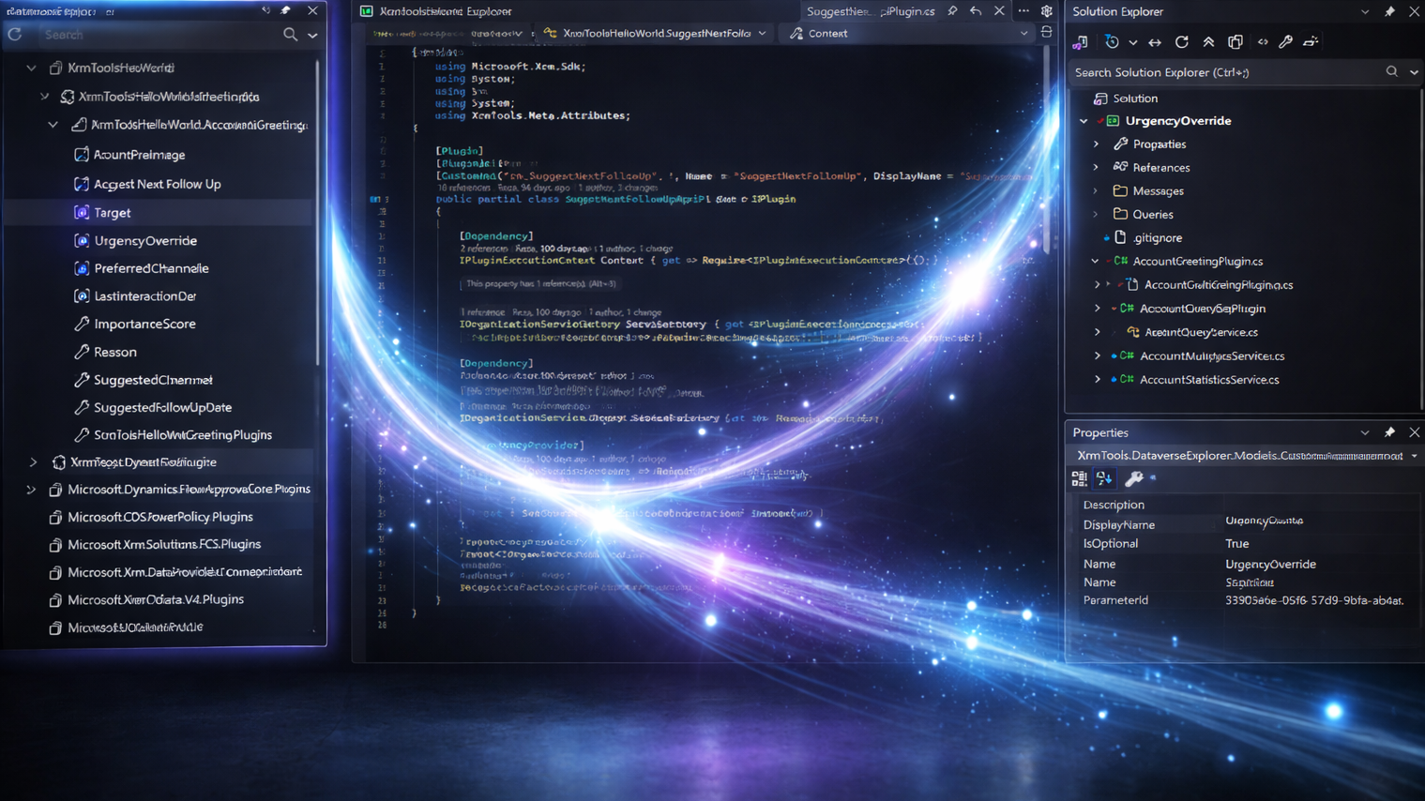
Task: Collapse the UrgencyOverride project node
Action: tap(1084, 120)
